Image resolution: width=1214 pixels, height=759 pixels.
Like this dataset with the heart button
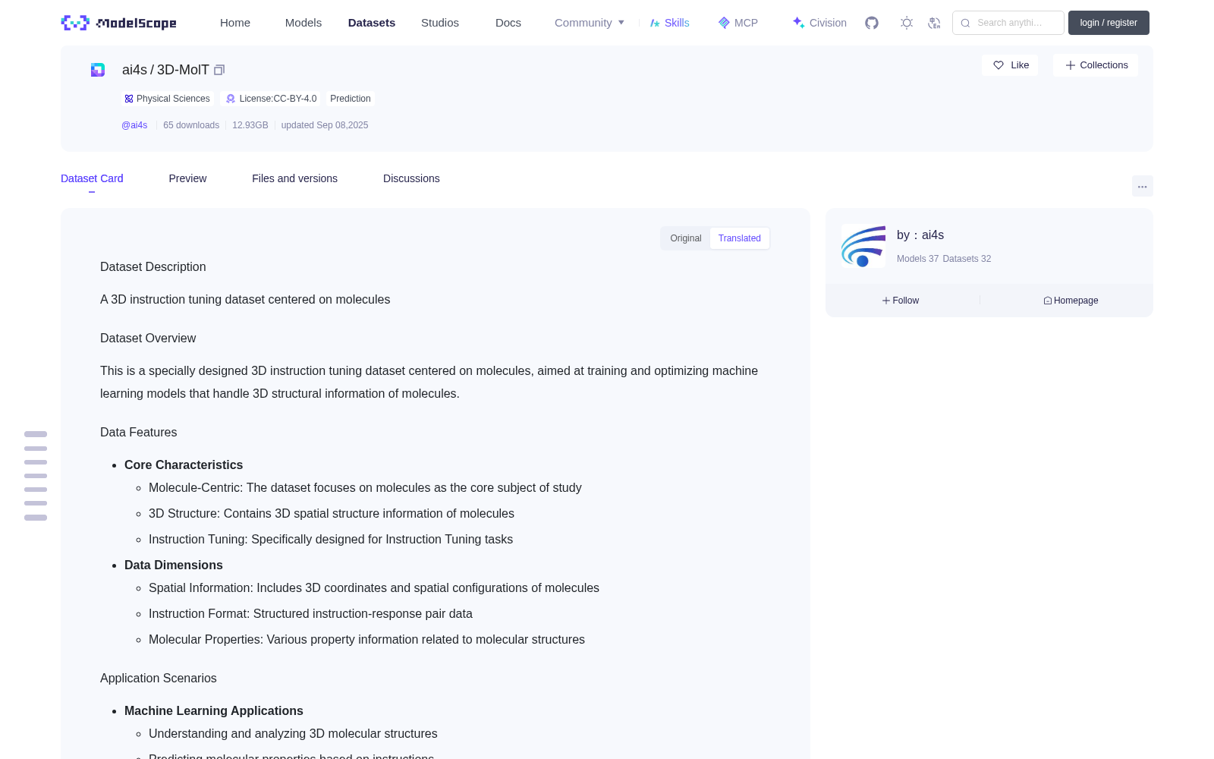[1010, 65]
